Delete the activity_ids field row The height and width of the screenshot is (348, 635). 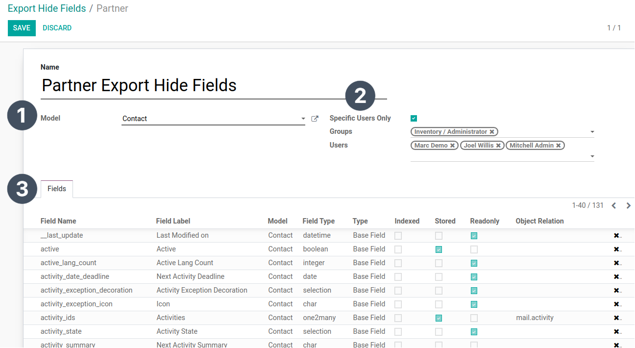point(616,318)
